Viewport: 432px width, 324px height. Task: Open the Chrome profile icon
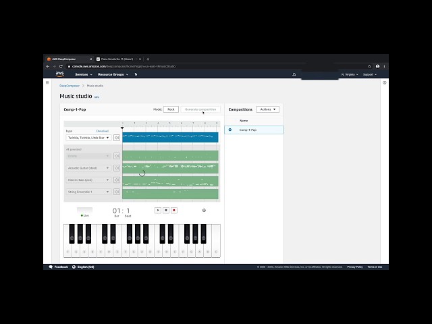377,66
